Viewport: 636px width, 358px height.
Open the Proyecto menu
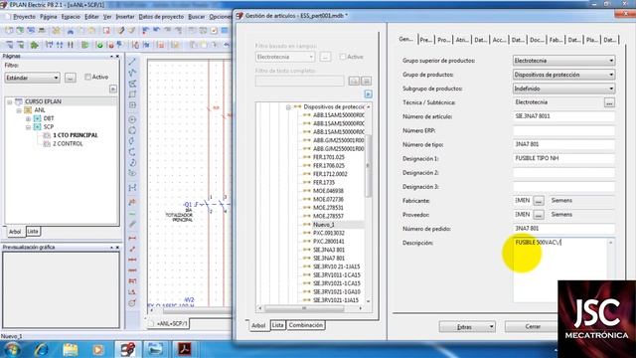(x=24, y=17)
